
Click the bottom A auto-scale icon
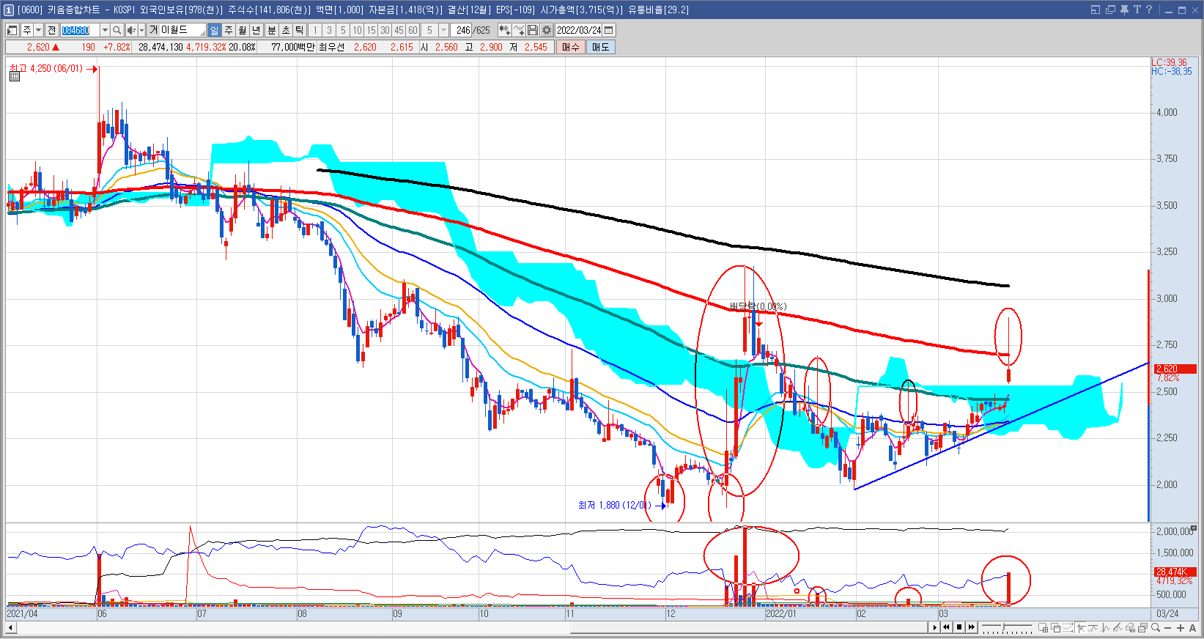(1192, 628)
